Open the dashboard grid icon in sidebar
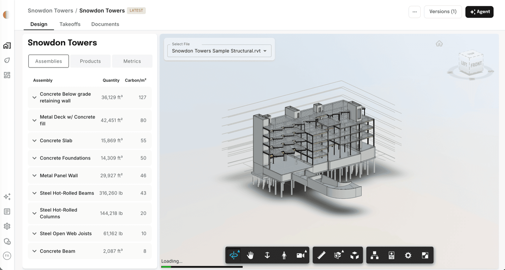This screenshot has height=270, width=505. point(7,75)
